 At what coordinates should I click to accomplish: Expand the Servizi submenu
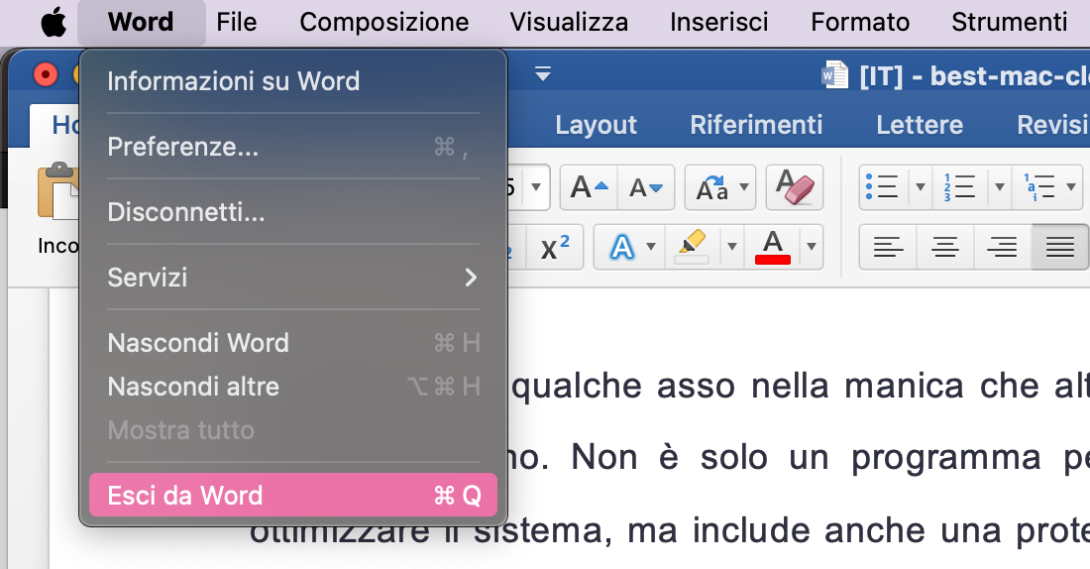(293, 278)
